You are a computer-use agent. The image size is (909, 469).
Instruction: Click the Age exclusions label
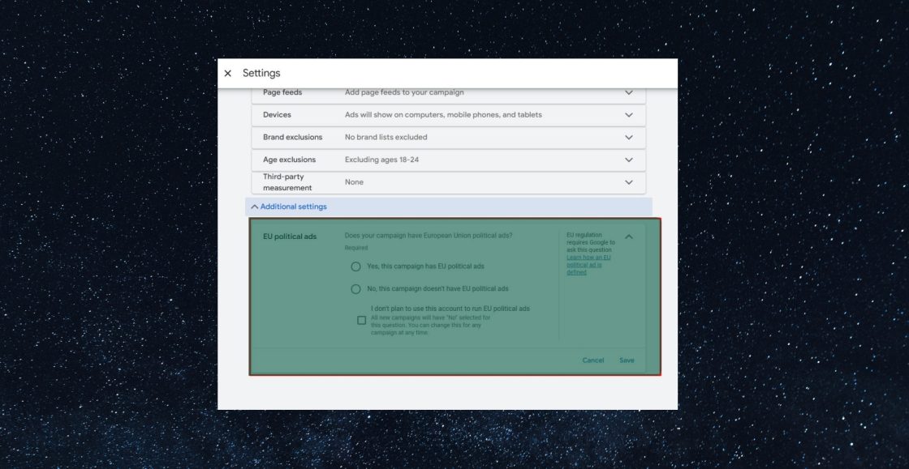[x=289, y=160]
